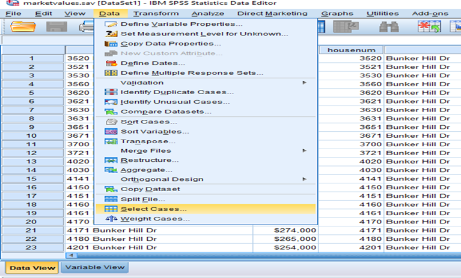This screenshot has height=278, width=461.
Task: Click the Set Measurement Level icon
Action: point(111,34)
